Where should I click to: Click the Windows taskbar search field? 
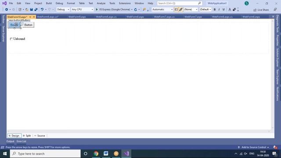[45, 154]
